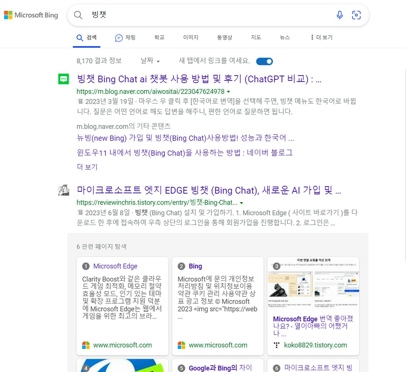Open the Google과 Bing의 차이 card link
406x372 pixels.
[220, 368]
